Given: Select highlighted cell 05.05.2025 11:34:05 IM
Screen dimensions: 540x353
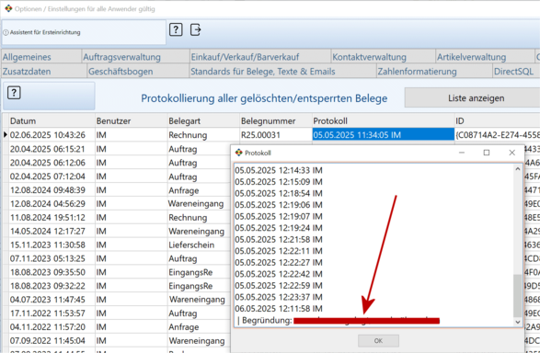Looking at the screenshot, I should [x=384, y=134].
